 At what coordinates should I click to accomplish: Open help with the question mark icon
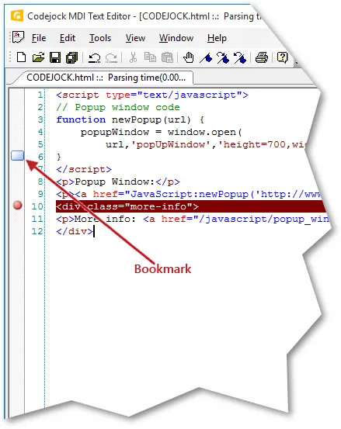pyautogui.click(x=283, y=57)
